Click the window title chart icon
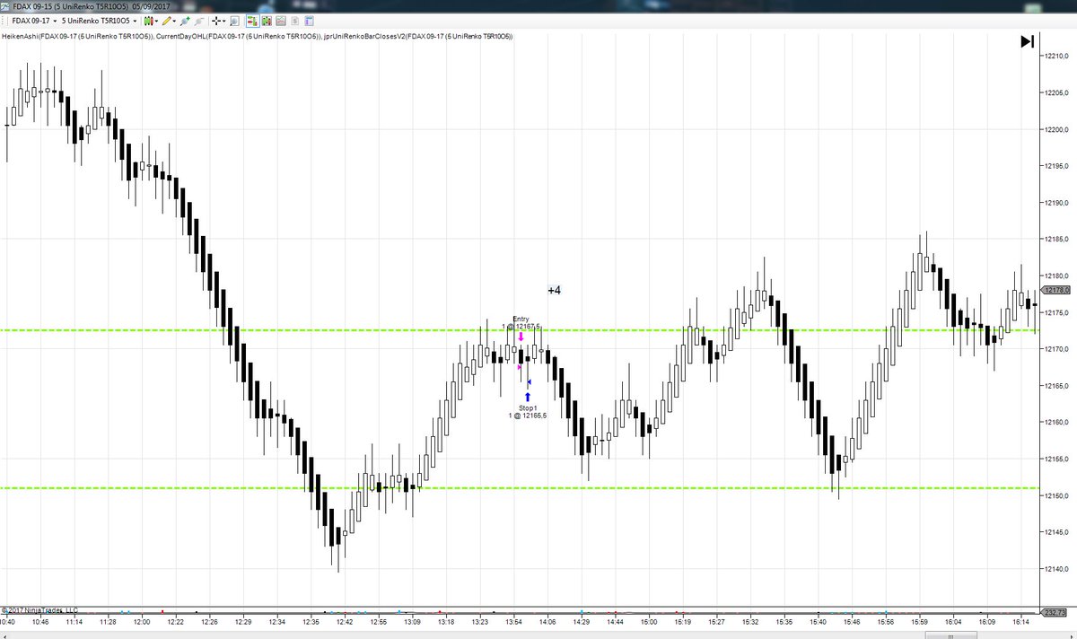The image size is (1077, 639). click(5, 5)
